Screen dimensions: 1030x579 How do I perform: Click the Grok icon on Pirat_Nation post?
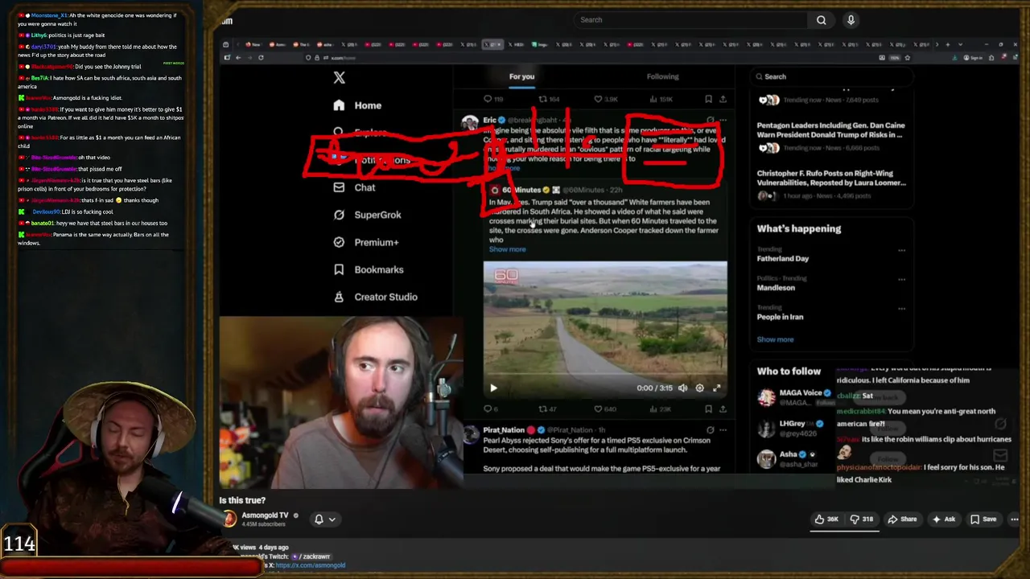tap(710, 430)
